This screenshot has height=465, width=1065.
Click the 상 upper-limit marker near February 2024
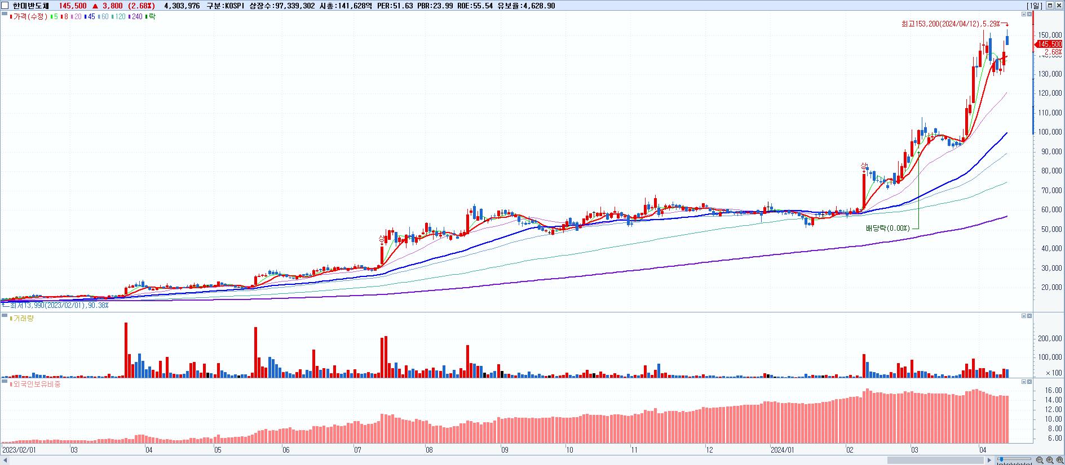pyautogui.click(x=863, y=166)
